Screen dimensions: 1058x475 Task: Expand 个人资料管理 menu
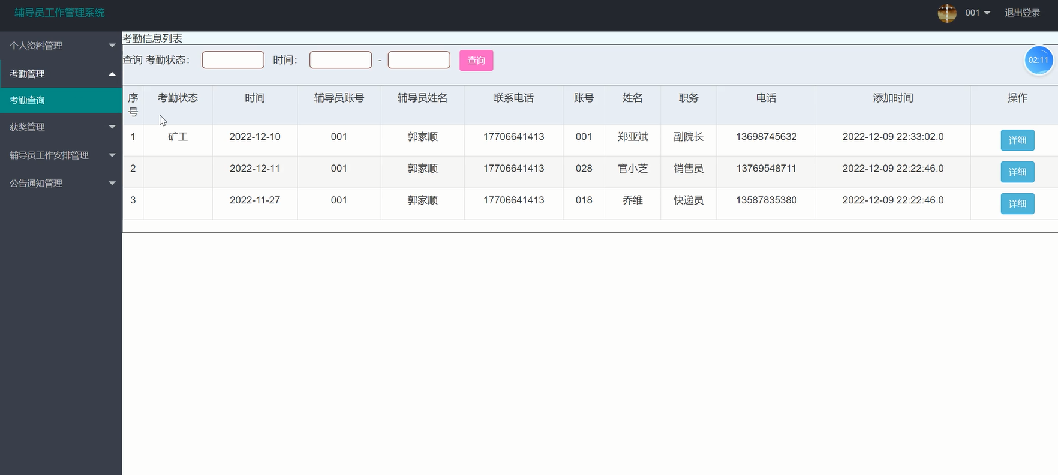pyautogui.click(x=61, y=46)
